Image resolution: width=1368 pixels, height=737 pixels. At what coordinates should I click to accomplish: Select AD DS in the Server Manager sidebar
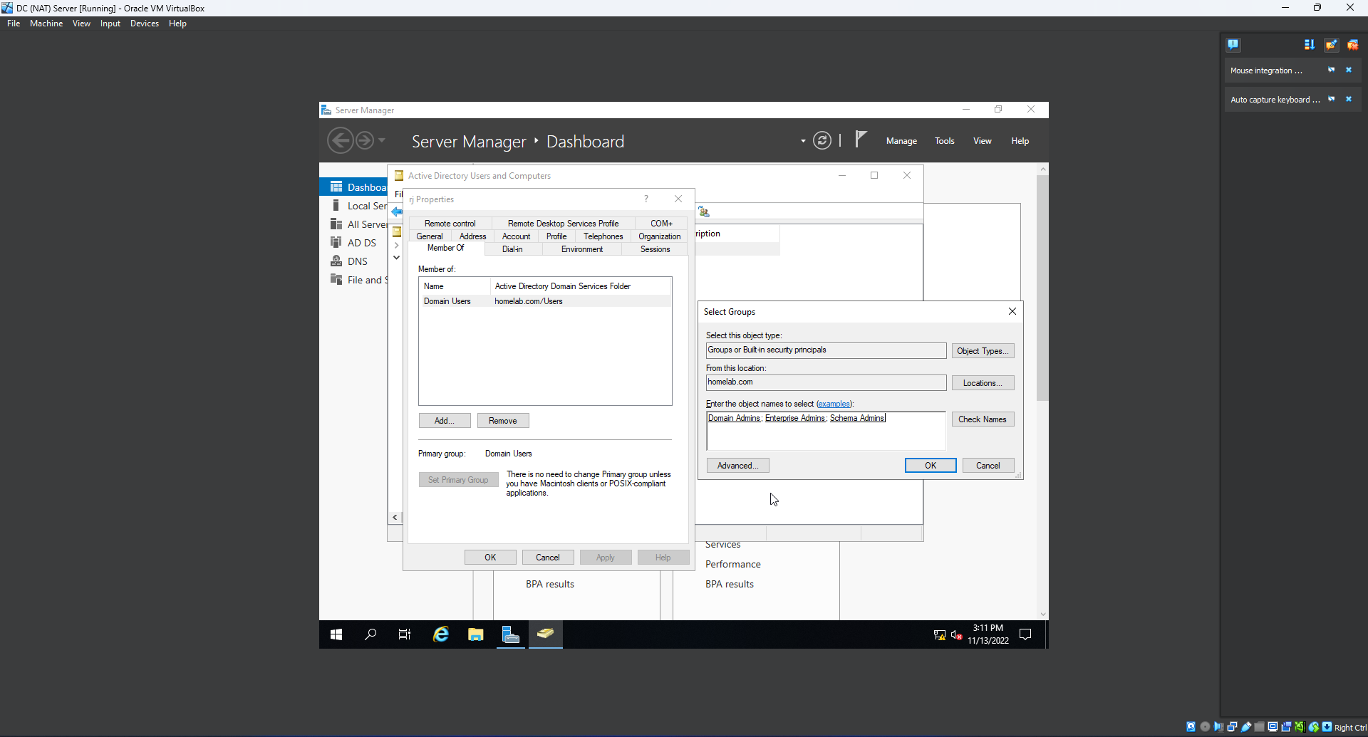coord(361,243)
